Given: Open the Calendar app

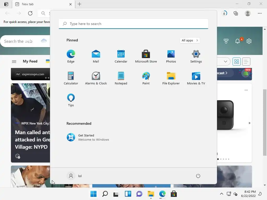Looking at the screenshot, I should point(121,57).
